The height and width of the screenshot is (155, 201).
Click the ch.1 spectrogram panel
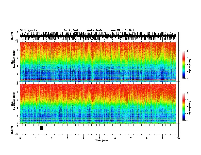[98, 62]
